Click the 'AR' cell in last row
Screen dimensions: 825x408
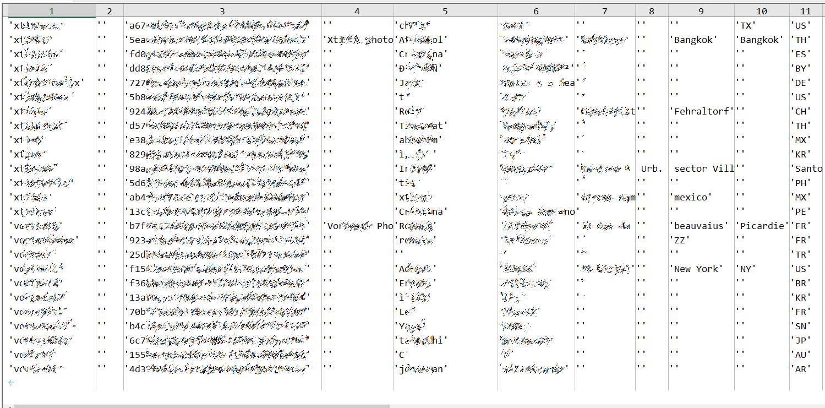[x=801, y=369]
